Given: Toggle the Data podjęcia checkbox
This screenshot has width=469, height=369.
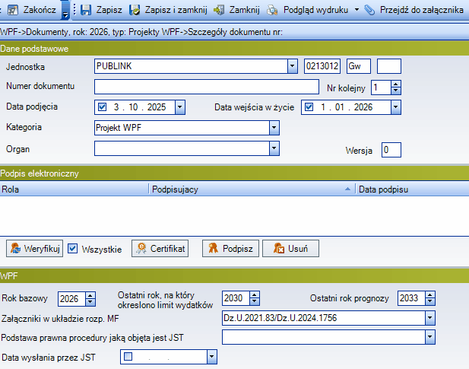Looking at the screenshot, I should coord(103,107).
